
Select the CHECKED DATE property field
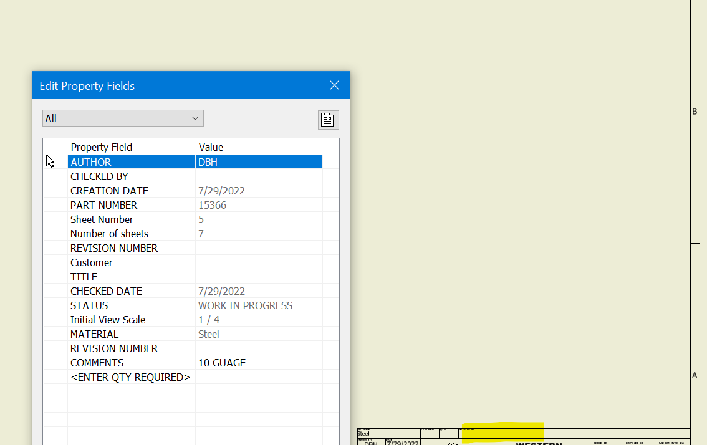[x=131, y=291]
